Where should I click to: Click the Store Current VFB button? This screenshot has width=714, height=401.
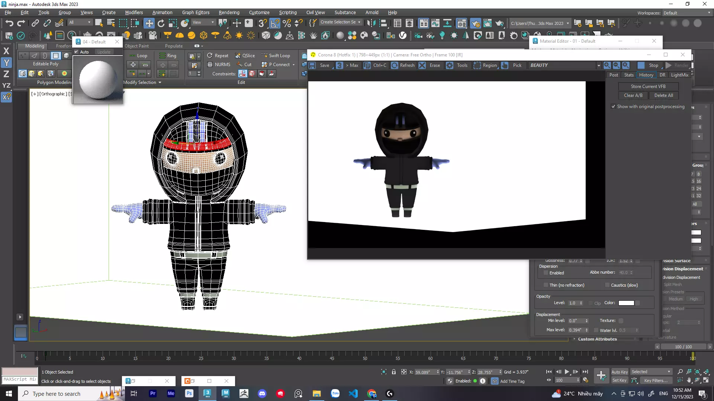tap(648, 87)
